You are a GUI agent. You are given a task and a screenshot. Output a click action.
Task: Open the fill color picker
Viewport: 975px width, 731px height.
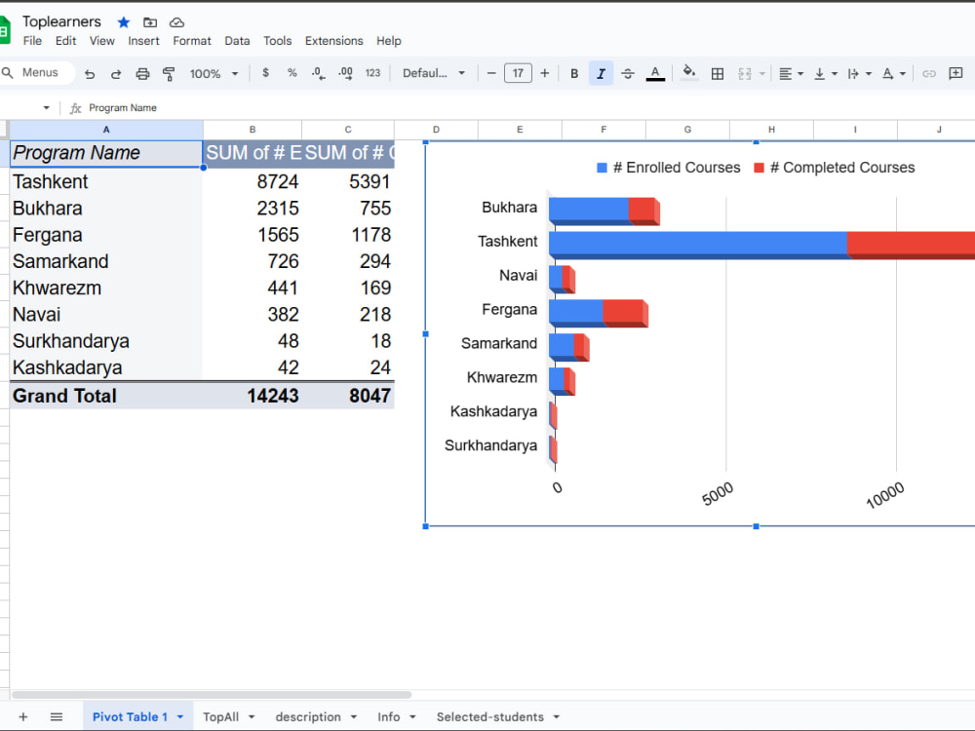coord(689,73)
